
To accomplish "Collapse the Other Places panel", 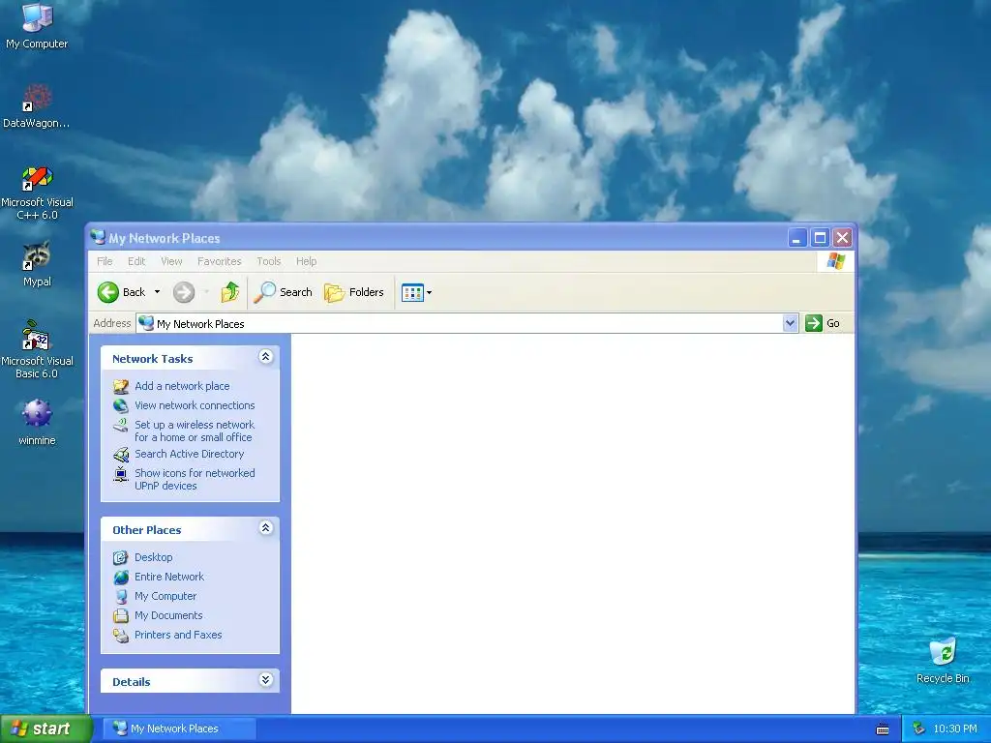I will coord(265,528).
